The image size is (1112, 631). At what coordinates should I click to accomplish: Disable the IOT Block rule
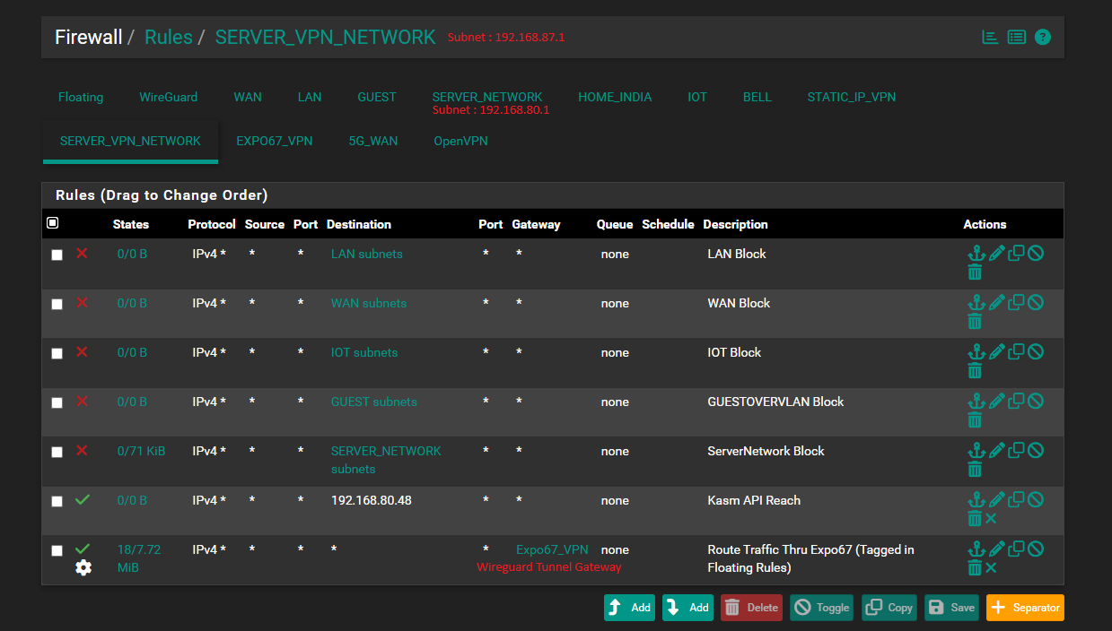click(1036, 351)
